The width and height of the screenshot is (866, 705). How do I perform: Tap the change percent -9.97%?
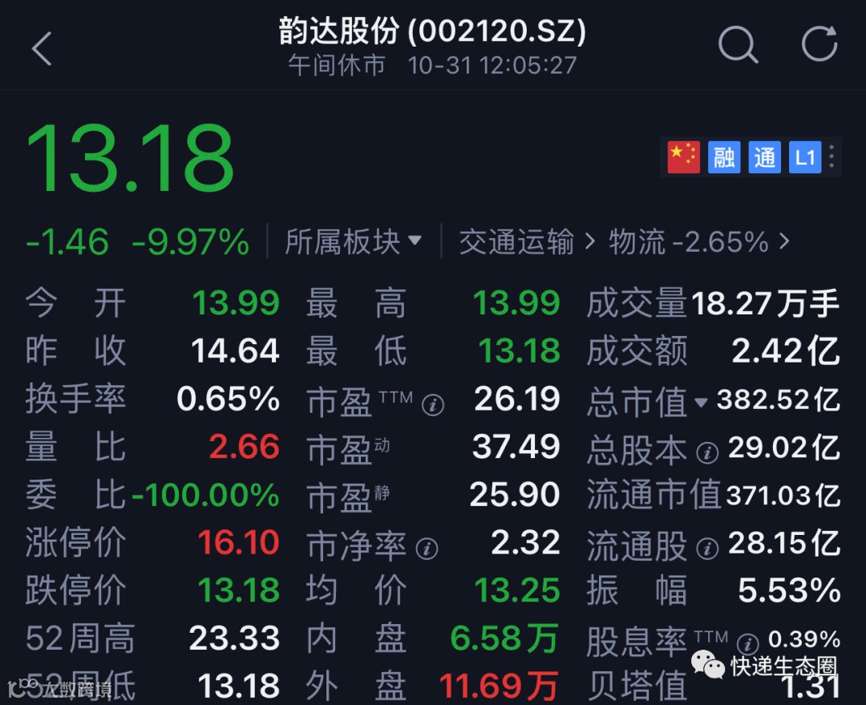(191, 242)
